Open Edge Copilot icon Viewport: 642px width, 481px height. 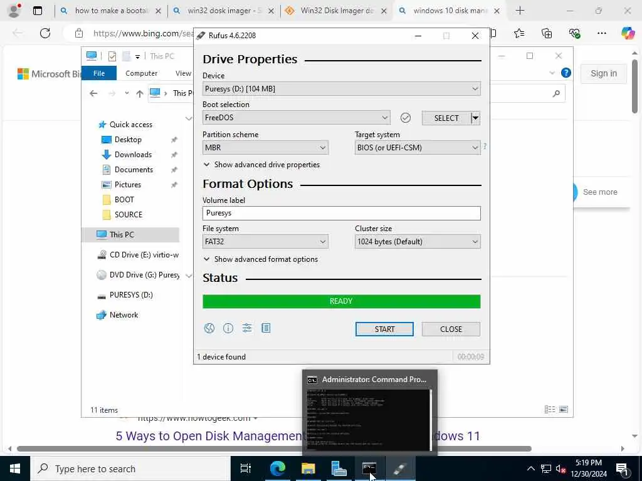point(628,33)
